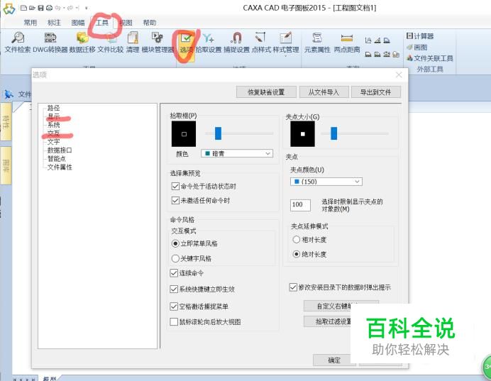Select 交互 in options tree
Image resolution: width=491 pixels, height=381 pixels.
(53, 133)
